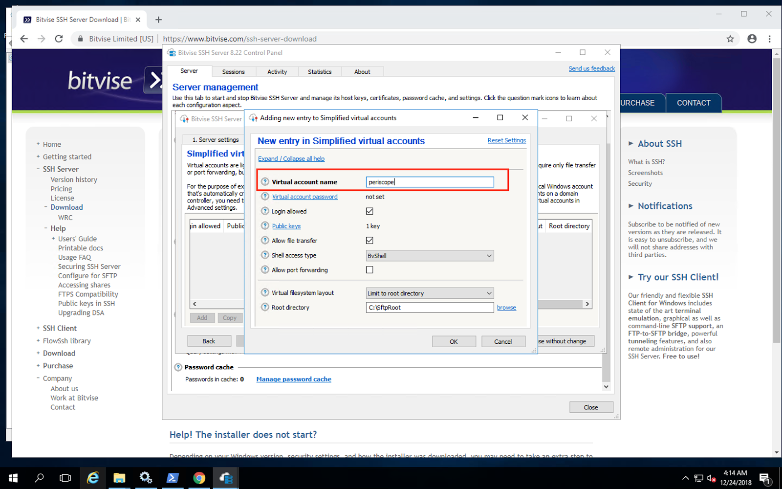
Task: Click help icon beside Virtual account password
Action: point(265,196)
